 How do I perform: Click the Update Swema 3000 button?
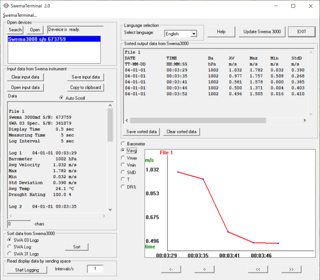pos(262,32)
